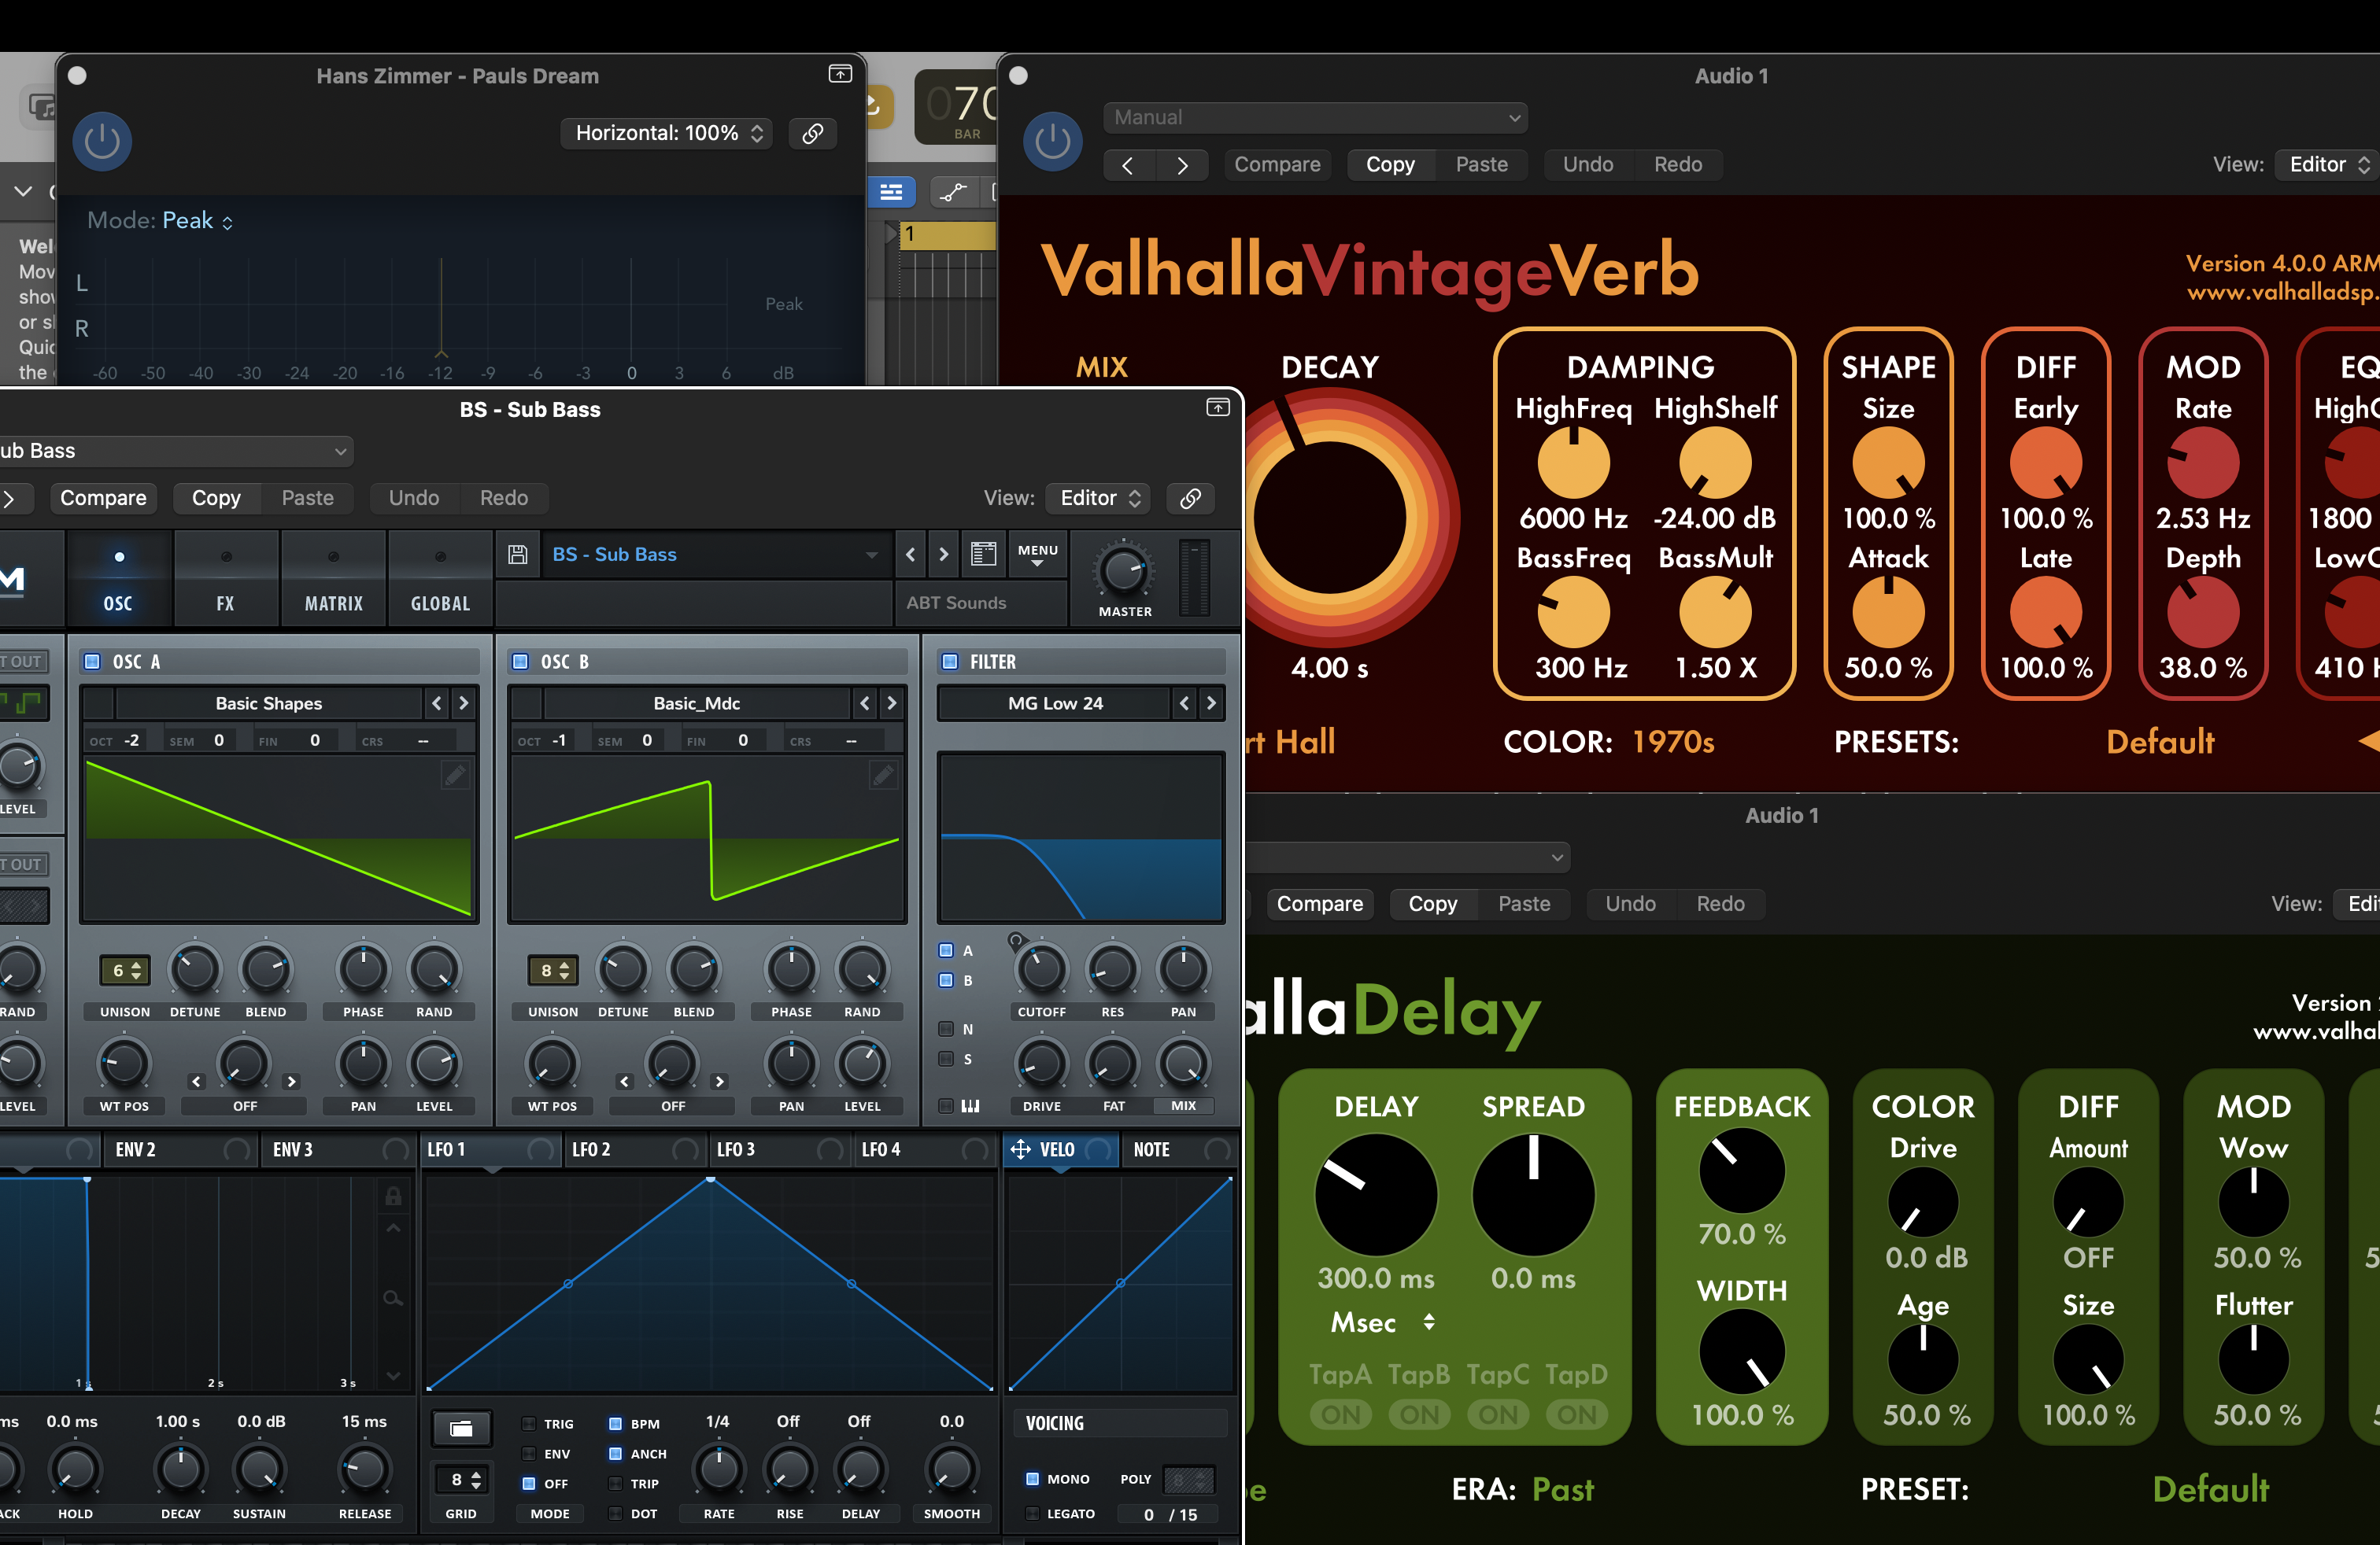Click TapA ON button in ValhallaDelay
The width and height of the screenshot is (2380, 1545).
pos(1340,1415)
